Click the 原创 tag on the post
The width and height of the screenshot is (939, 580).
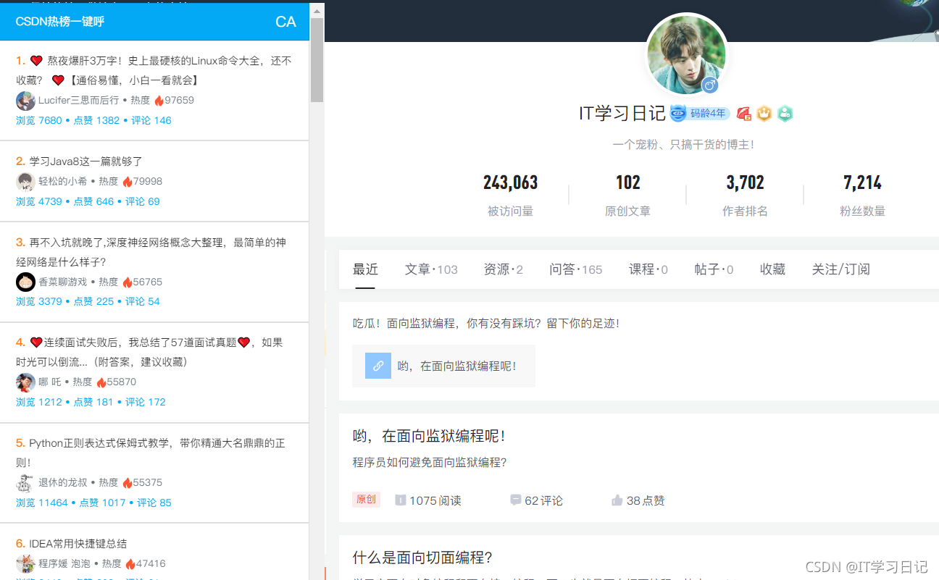pos(366,500)
